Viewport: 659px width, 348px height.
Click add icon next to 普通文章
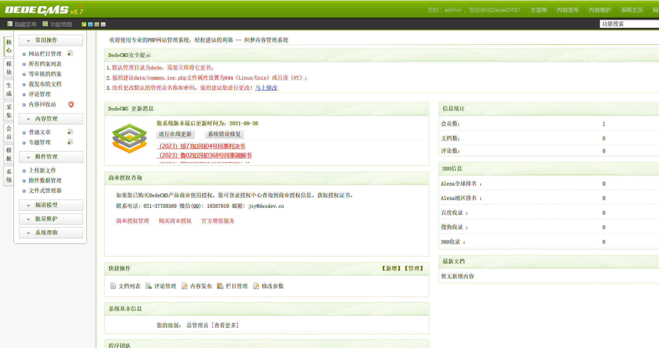pyautogui.click(x=70, y=132)
